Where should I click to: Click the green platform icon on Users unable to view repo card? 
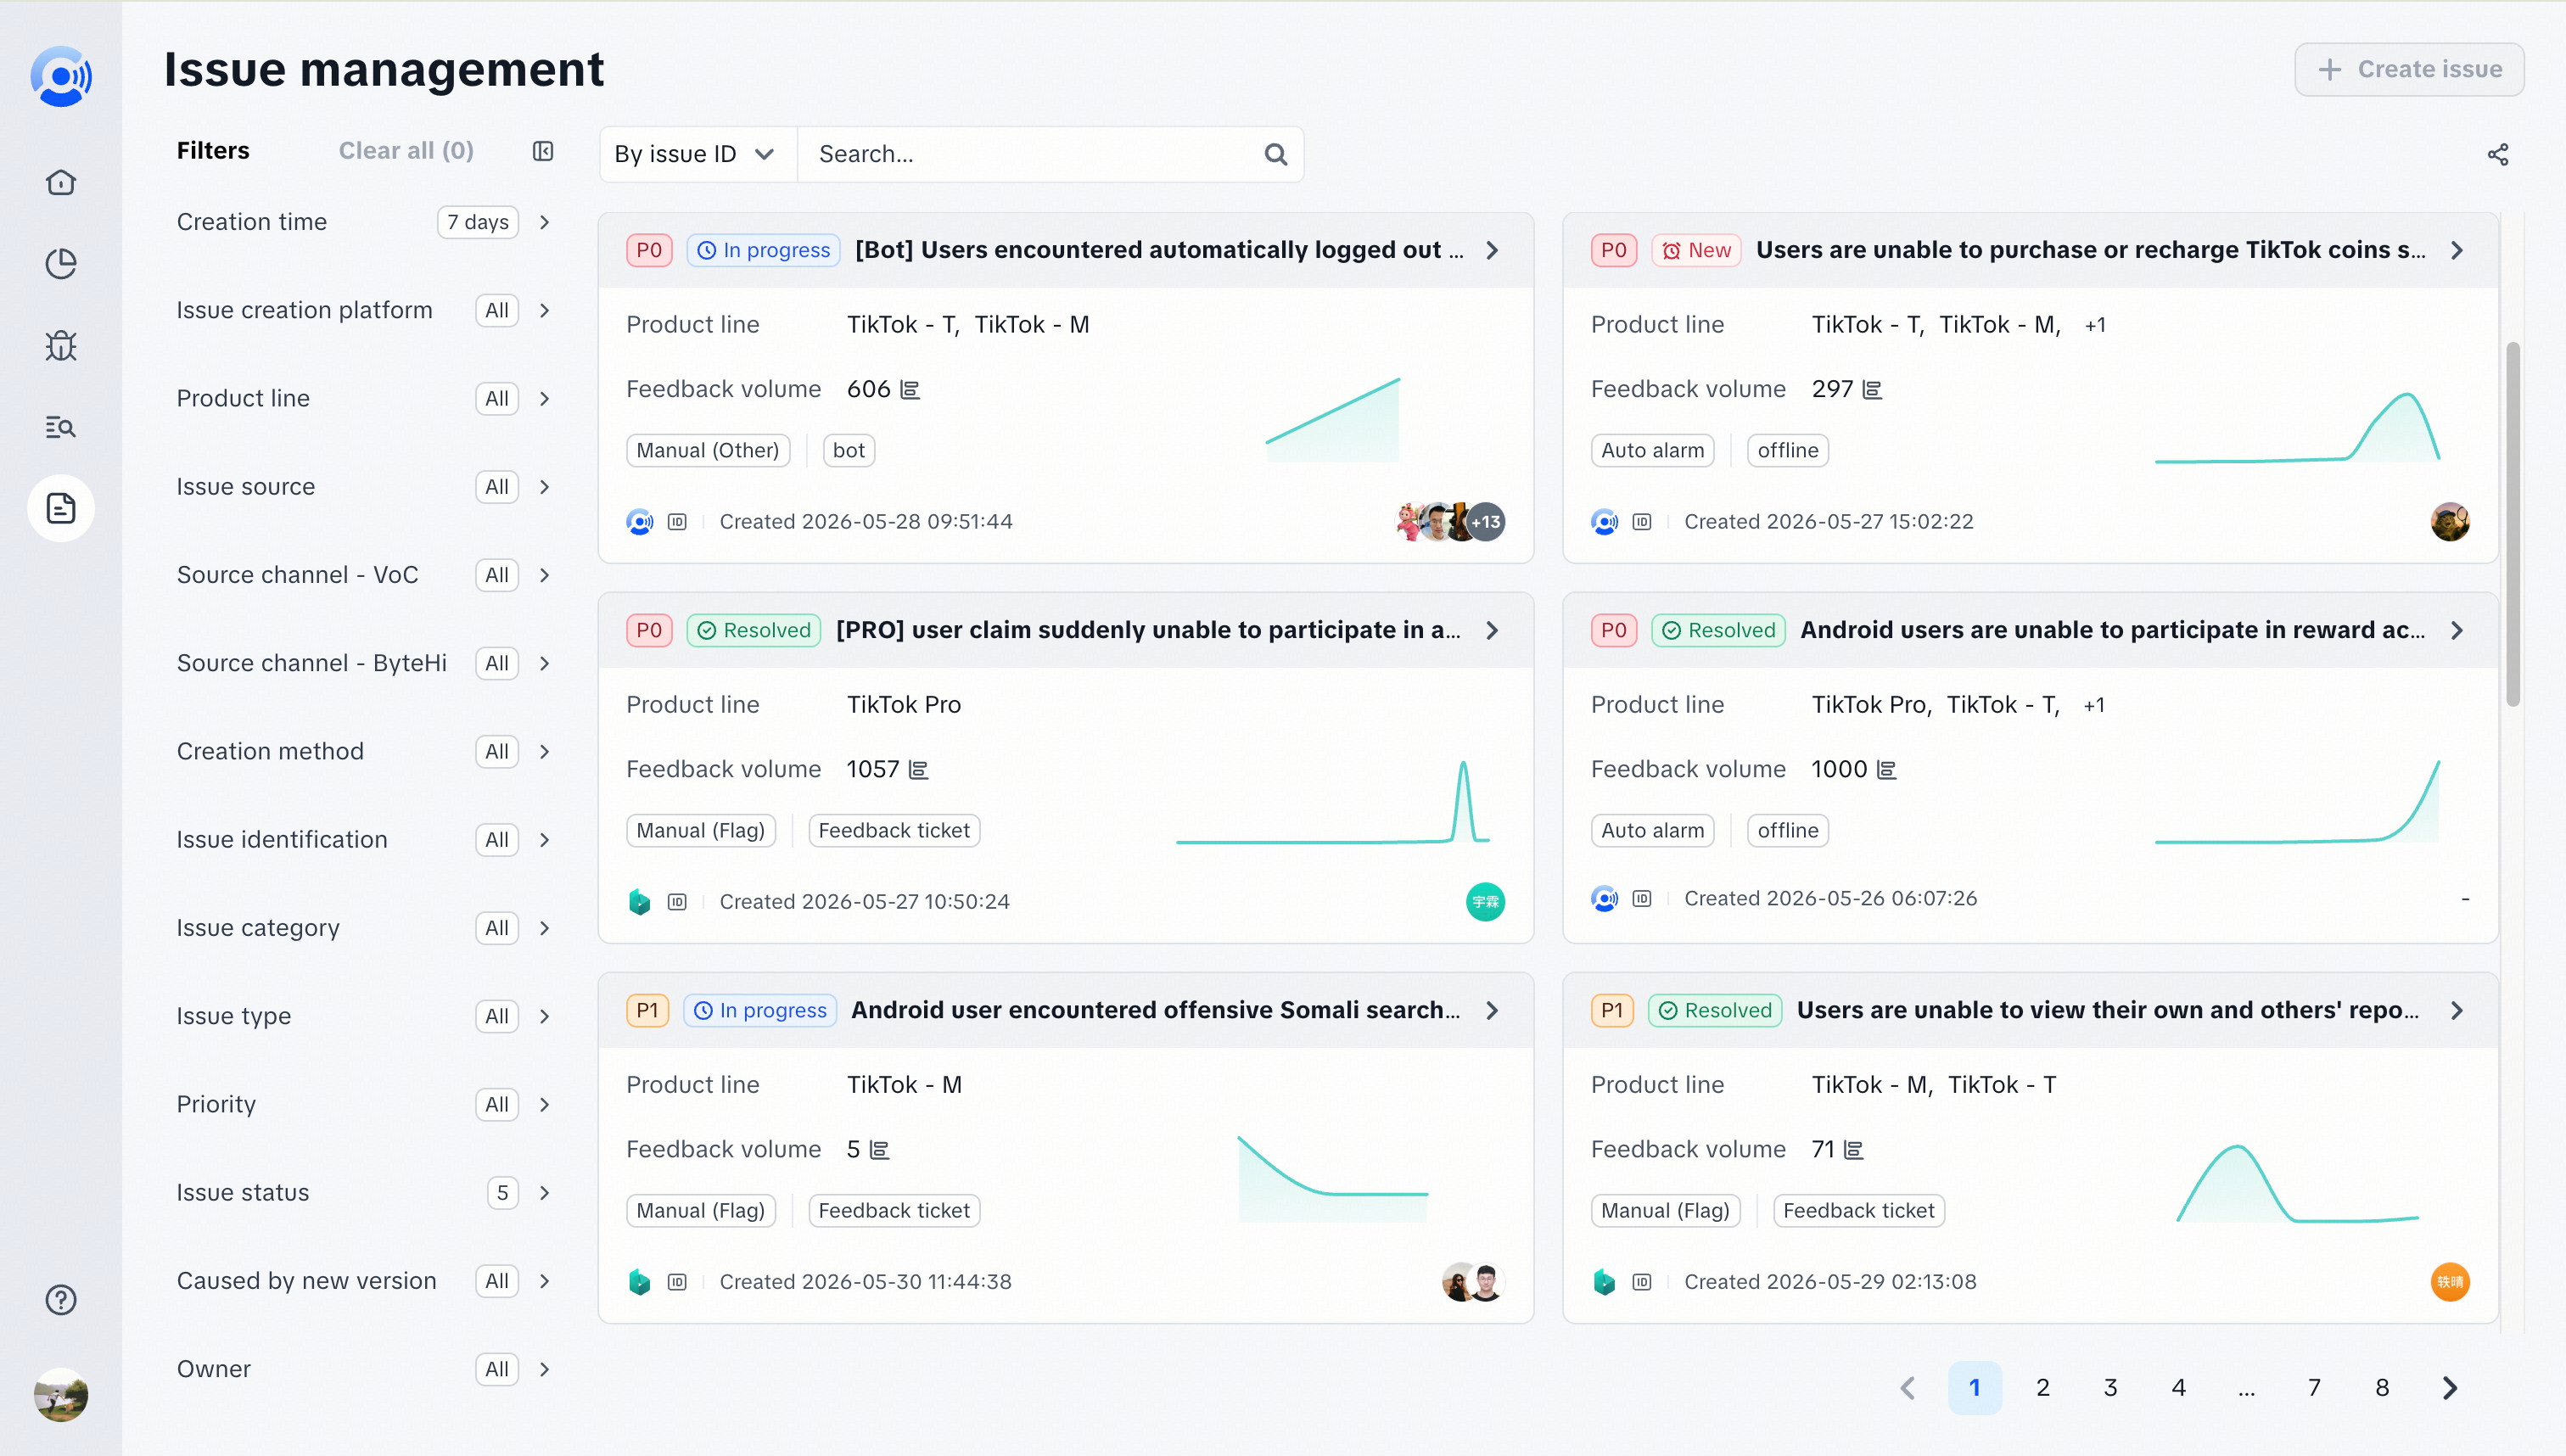[1604, 1281]
